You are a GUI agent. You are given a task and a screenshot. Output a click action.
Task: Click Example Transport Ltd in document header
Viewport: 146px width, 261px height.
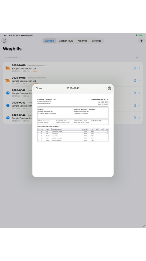coord(46,99)
